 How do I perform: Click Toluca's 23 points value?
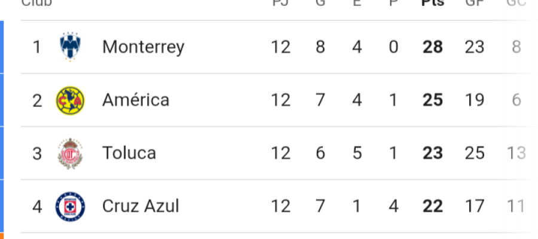point(432,153)
